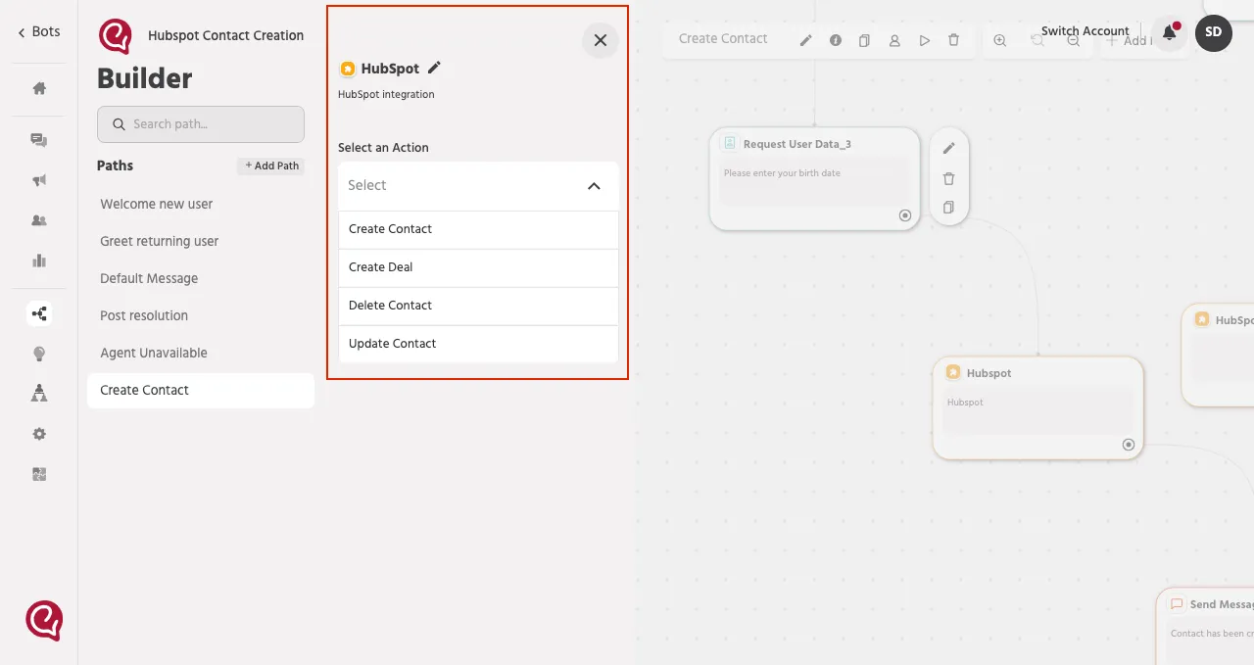This screenshot has width=1254, height=665.
Task: Open the bar chart analytics icon
Action: (x=39, y=261)
